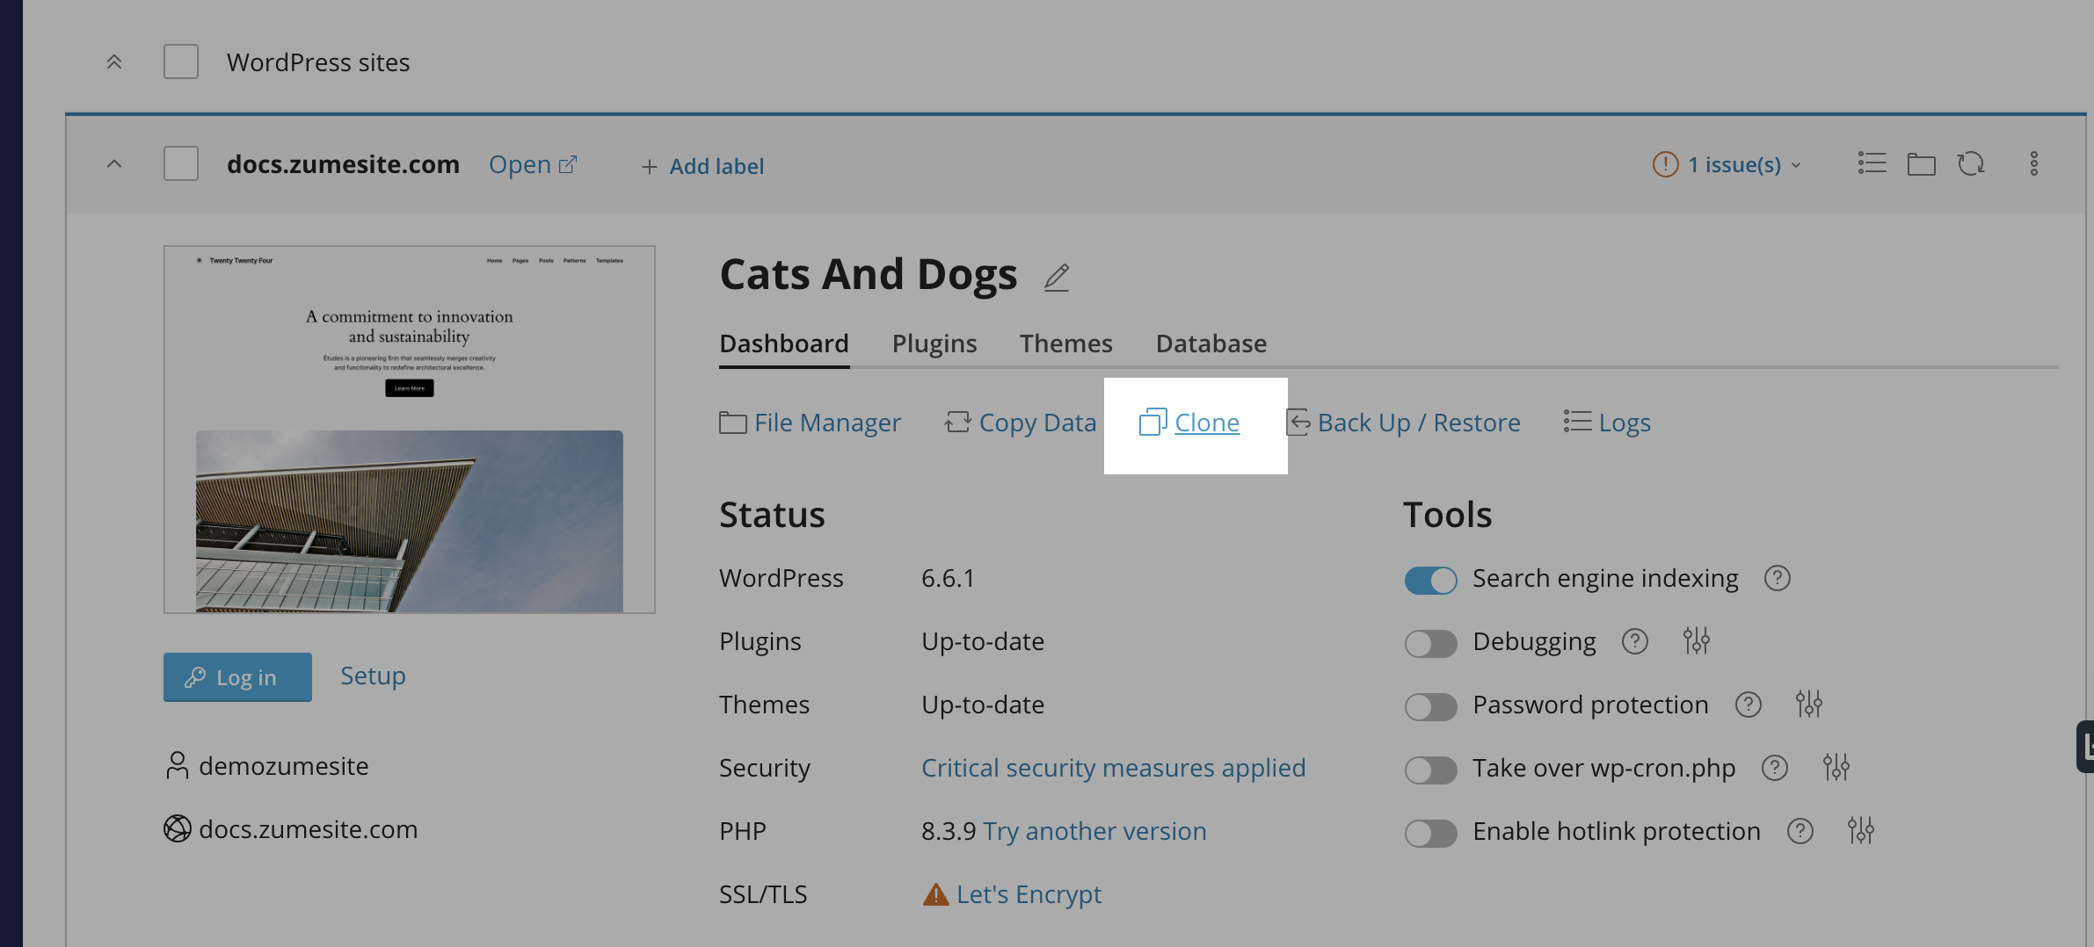
Task: Switch to the Plugins tab
Action: pyautogui.click(x=934, y=343)
